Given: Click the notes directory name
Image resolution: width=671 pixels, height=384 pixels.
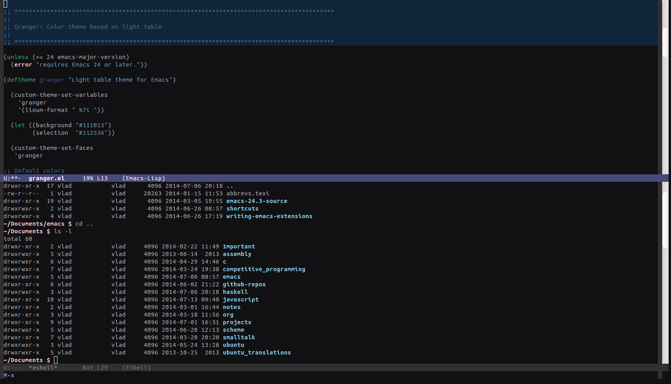Looking at the screenshot, I should tap(232, 307).
